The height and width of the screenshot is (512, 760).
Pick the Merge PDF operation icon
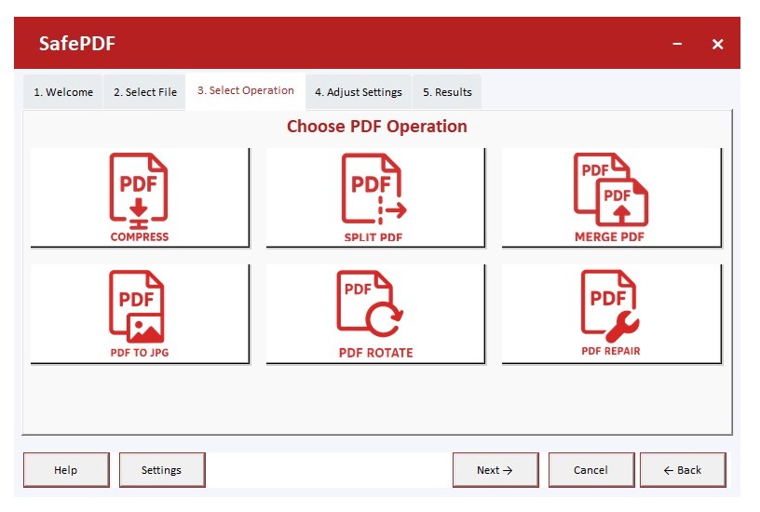click(x=611, y=197)
